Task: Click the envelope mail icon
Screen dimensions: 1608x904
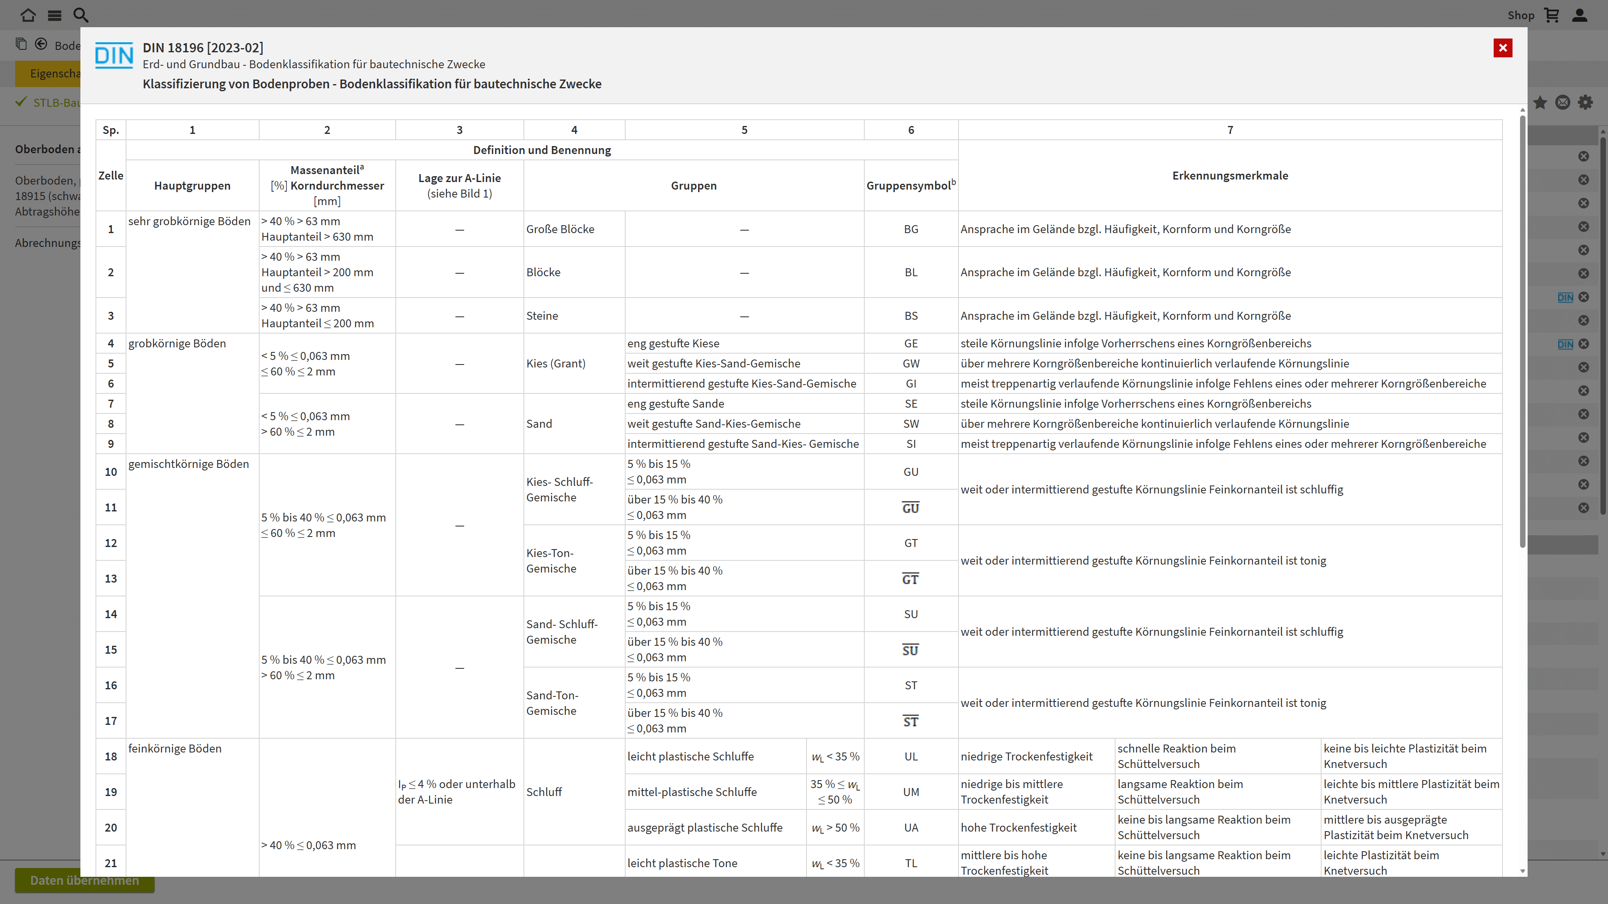Action: [1562, 102]
